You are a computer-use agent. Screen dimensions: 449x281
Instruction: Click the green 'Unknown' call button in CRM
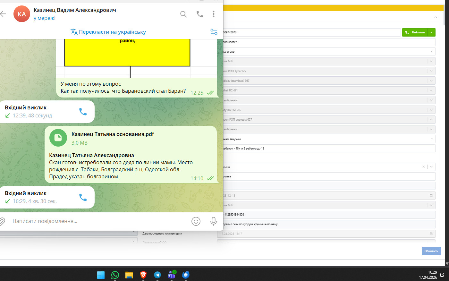point(415,32)
